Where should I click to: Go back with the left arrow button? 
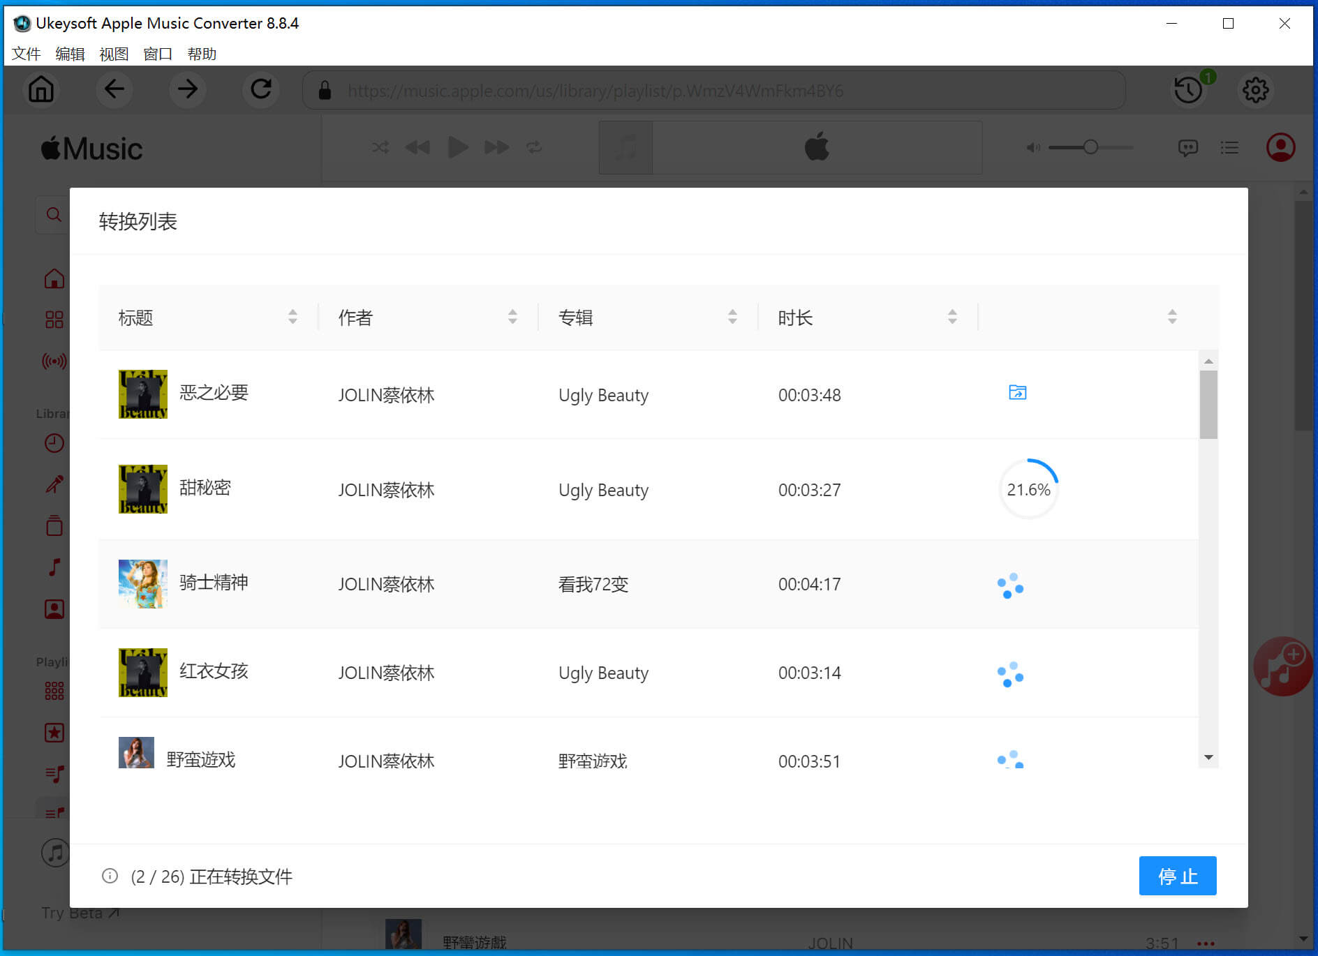coord(114,89)
